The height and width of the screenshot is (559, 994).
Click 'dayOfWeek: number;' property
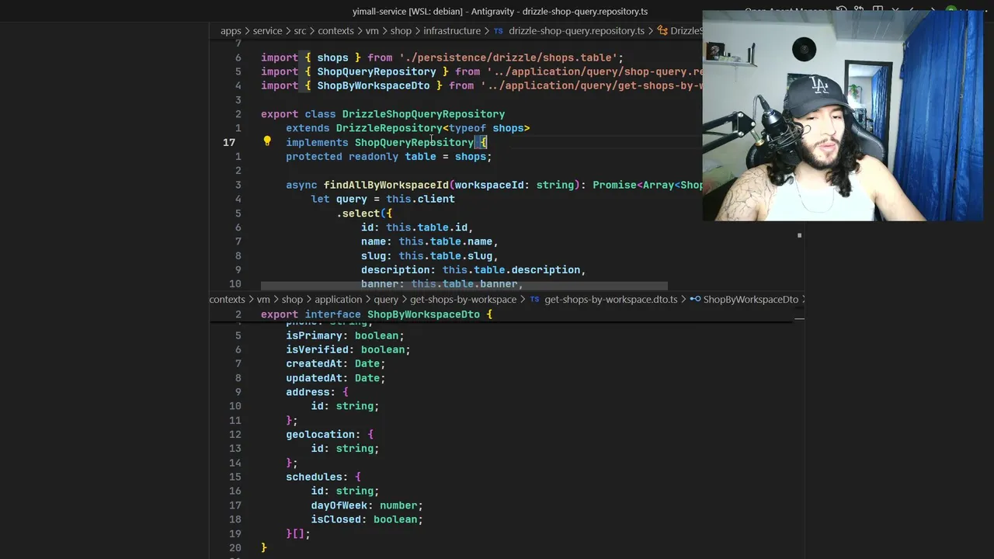pyautogui.click(x=367, y=505)
